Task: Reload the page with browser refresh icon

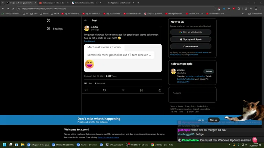Action: pyautogui.click(x=13, y=9)
